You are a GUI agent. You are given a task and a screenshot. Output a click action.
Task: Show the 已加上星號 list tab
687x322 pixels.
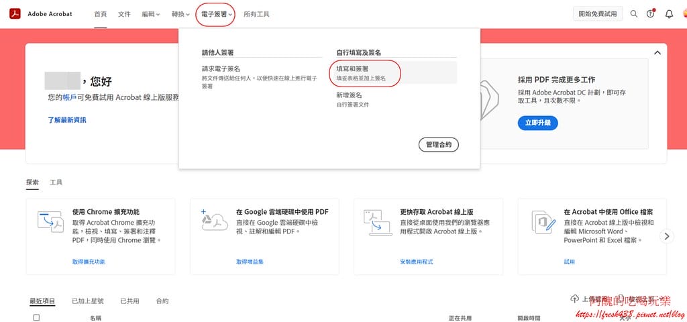88,301
